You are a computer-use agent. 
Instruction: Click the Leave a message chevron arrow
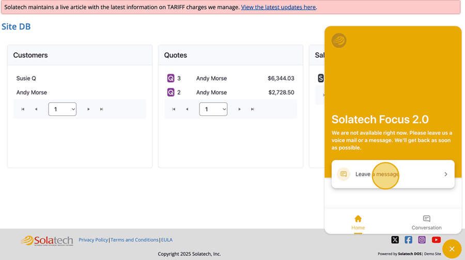point(446,174)
